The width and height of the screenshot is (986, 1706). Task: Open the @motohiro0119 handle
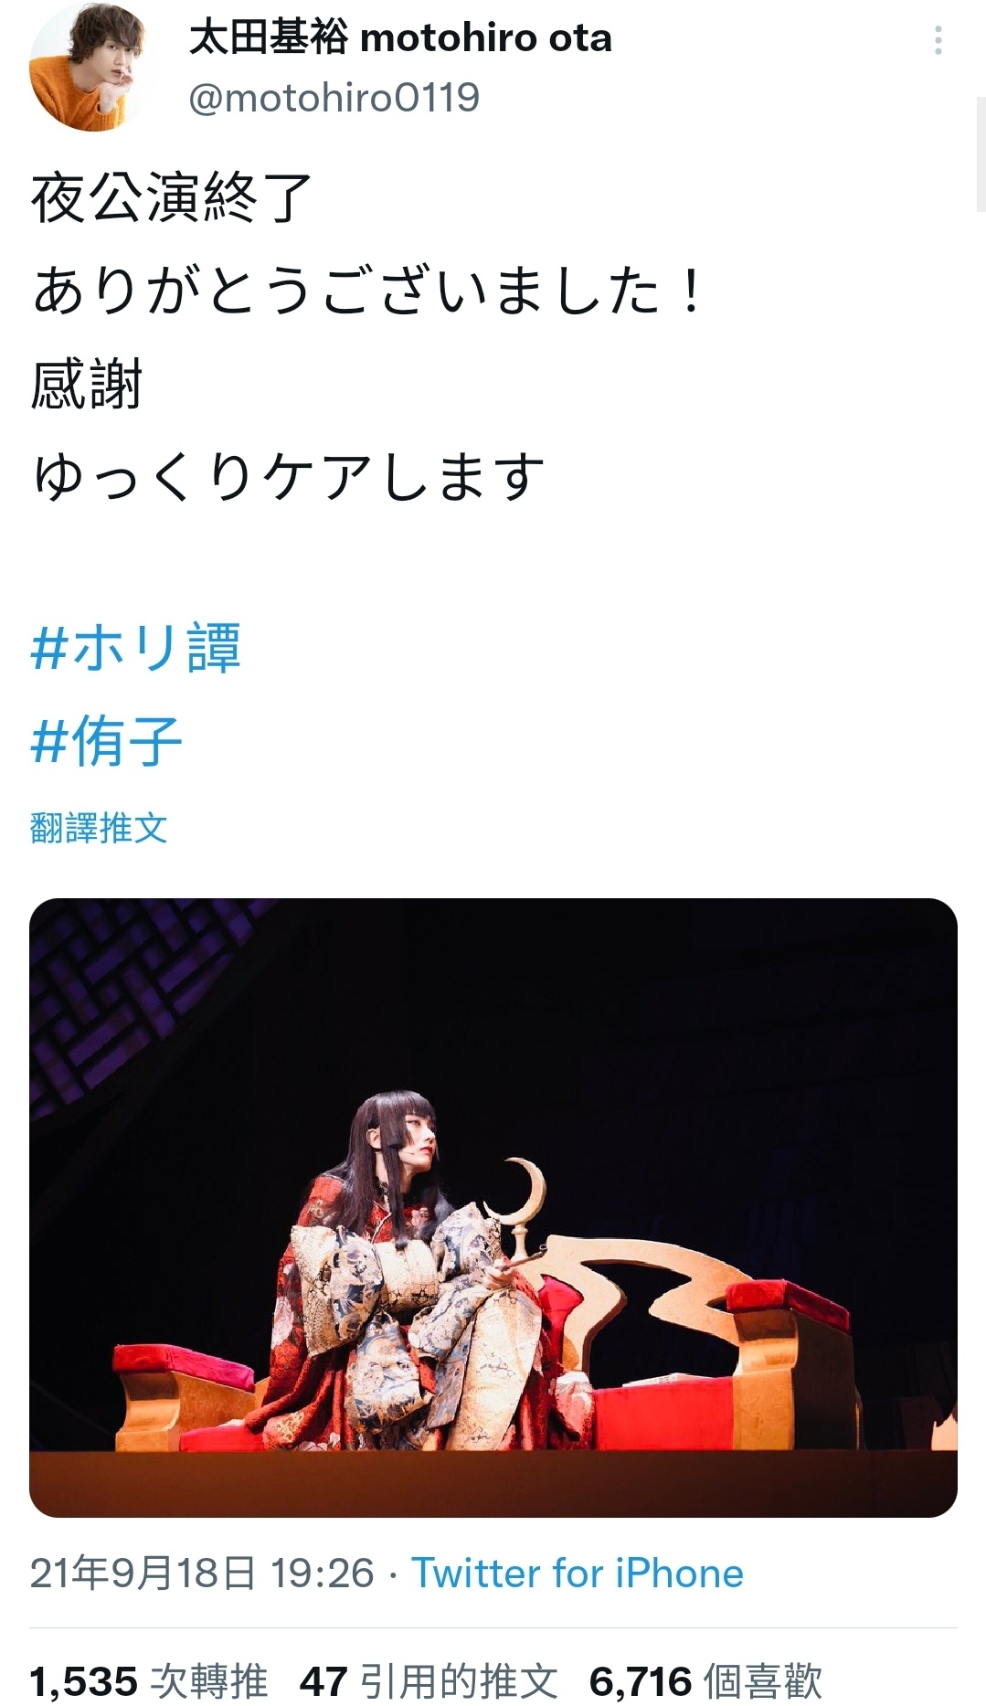[x=334, y=98]
